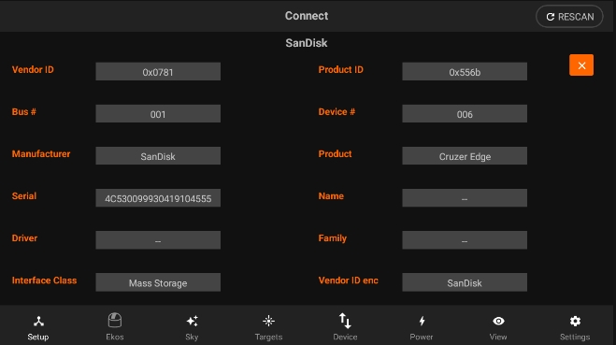
Task: Click the Manufacturer label
Action: tap(41, 153)
